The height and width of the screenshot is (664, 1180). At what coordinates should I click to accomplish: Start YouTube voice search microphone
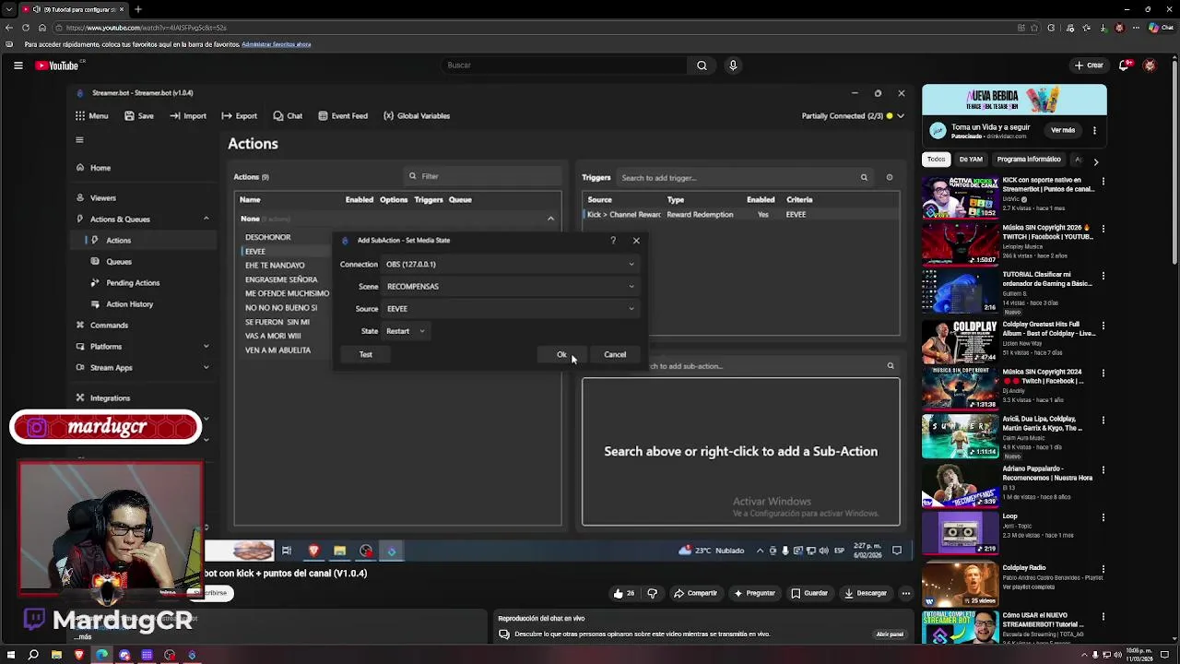coord(733,65)
